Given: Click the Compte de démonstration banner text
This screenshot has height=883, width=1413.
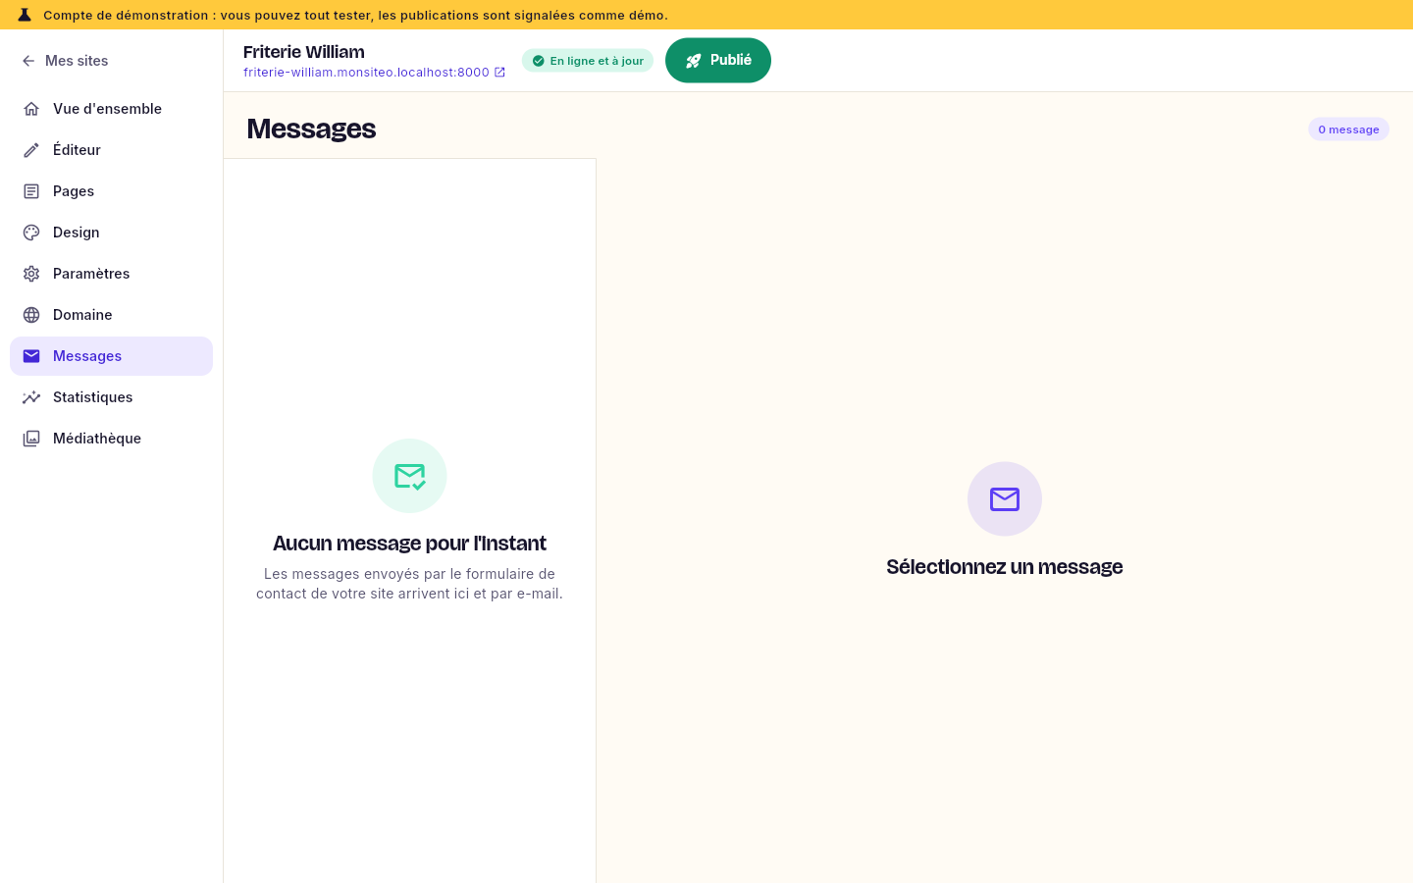Looking at the screenshot, I should [355, 15].
